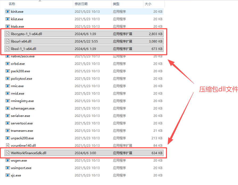Sort files by the 修改日期 column header

coord(81,4)
